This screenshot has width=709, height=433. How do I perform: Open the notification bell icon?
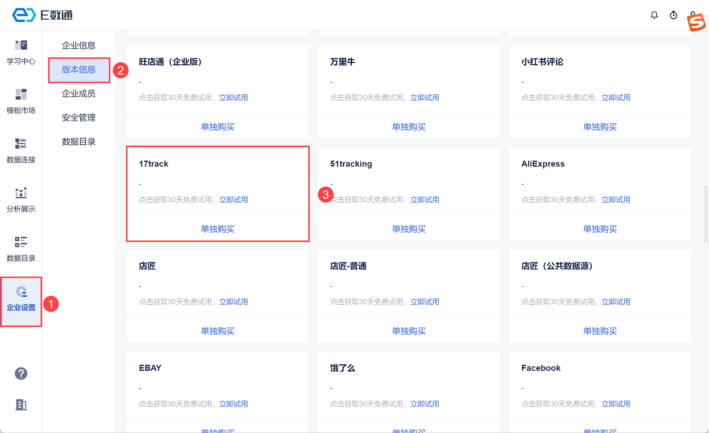(654, 15)
